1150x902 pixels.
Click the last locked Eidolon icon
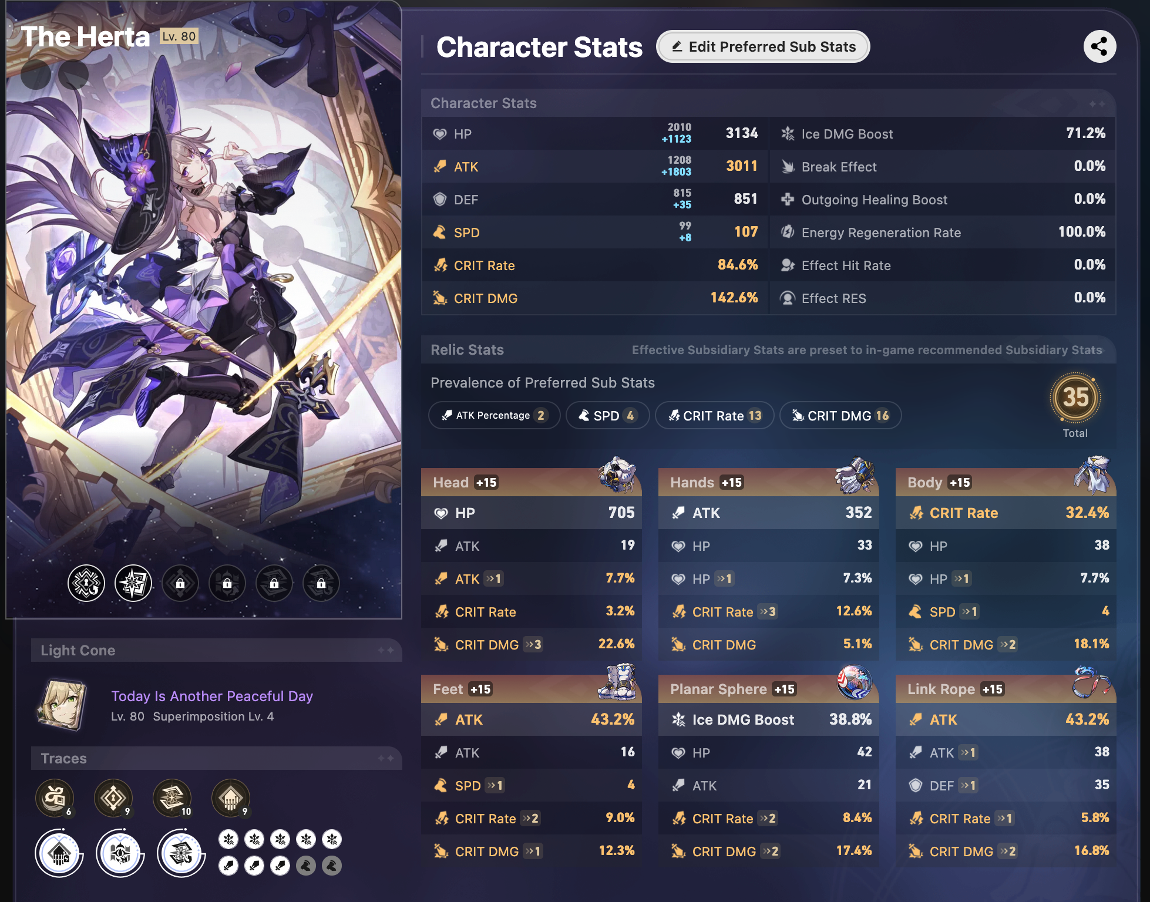point(321,583)
